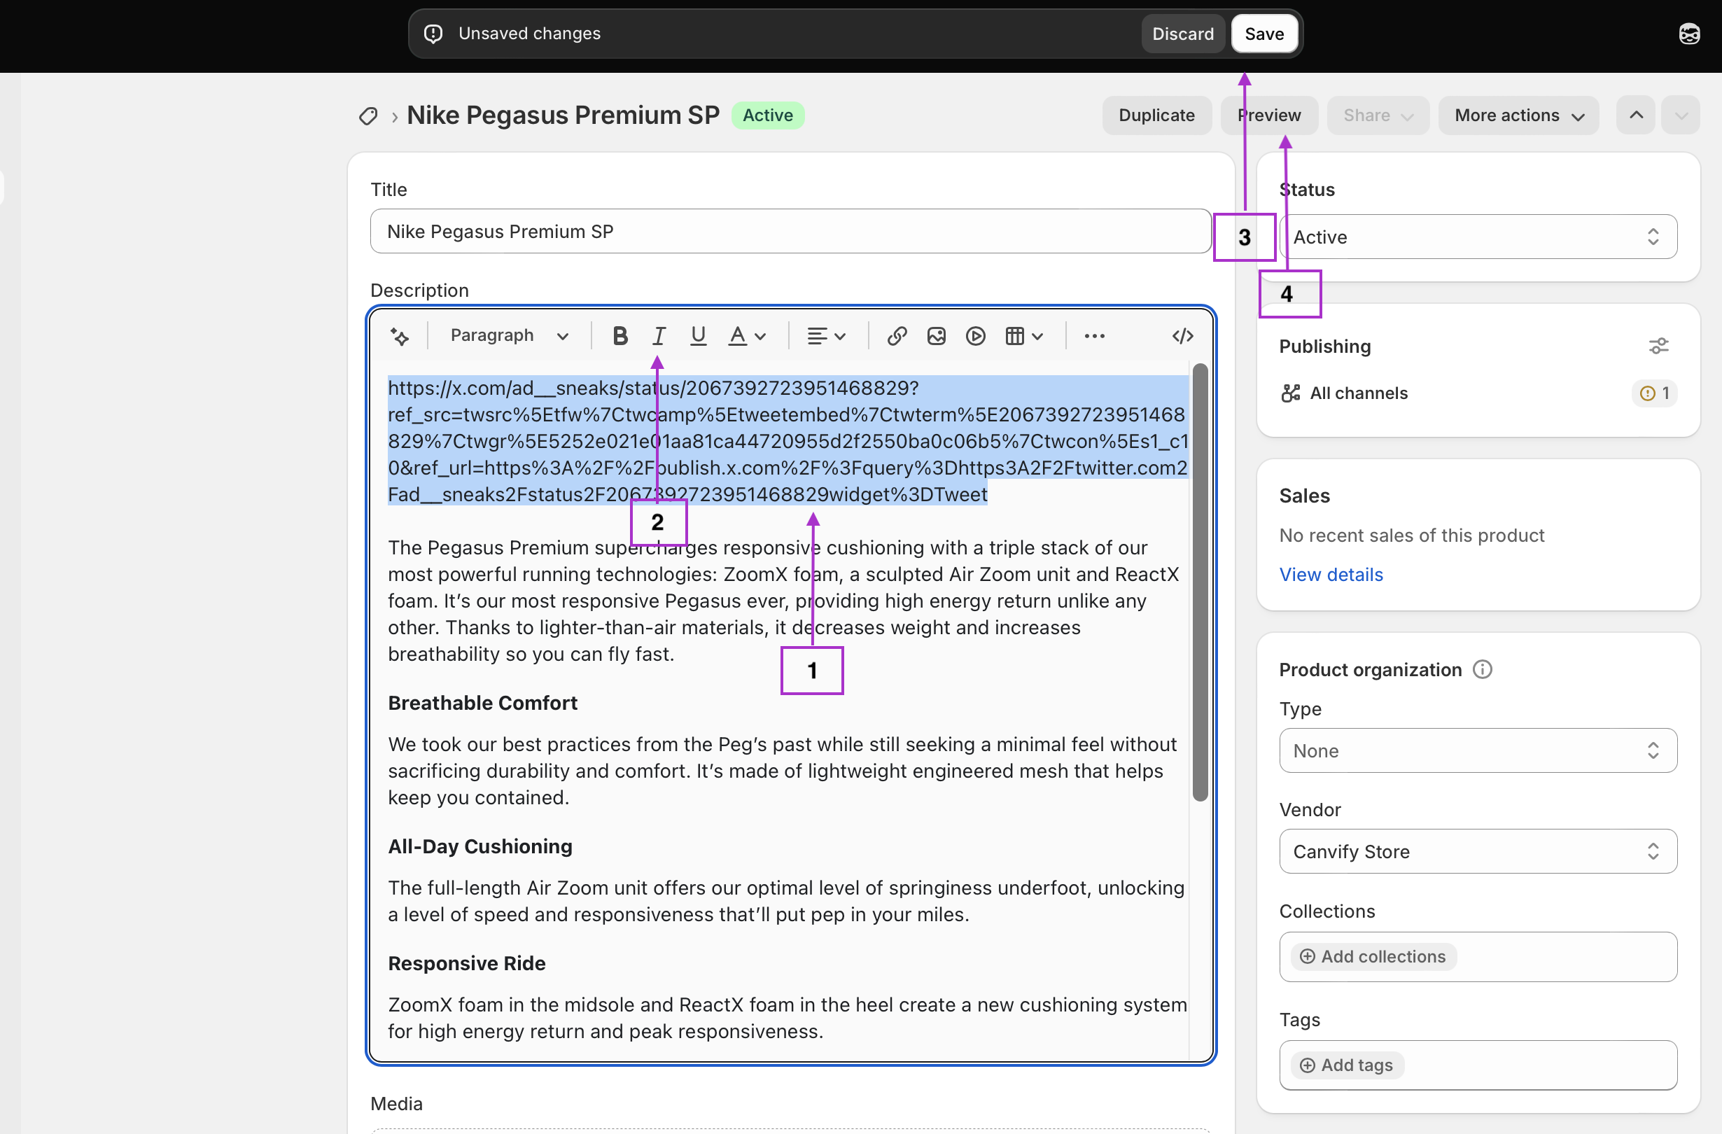
Task: Open the More actions menu
Action: (x=1518, y=115)
